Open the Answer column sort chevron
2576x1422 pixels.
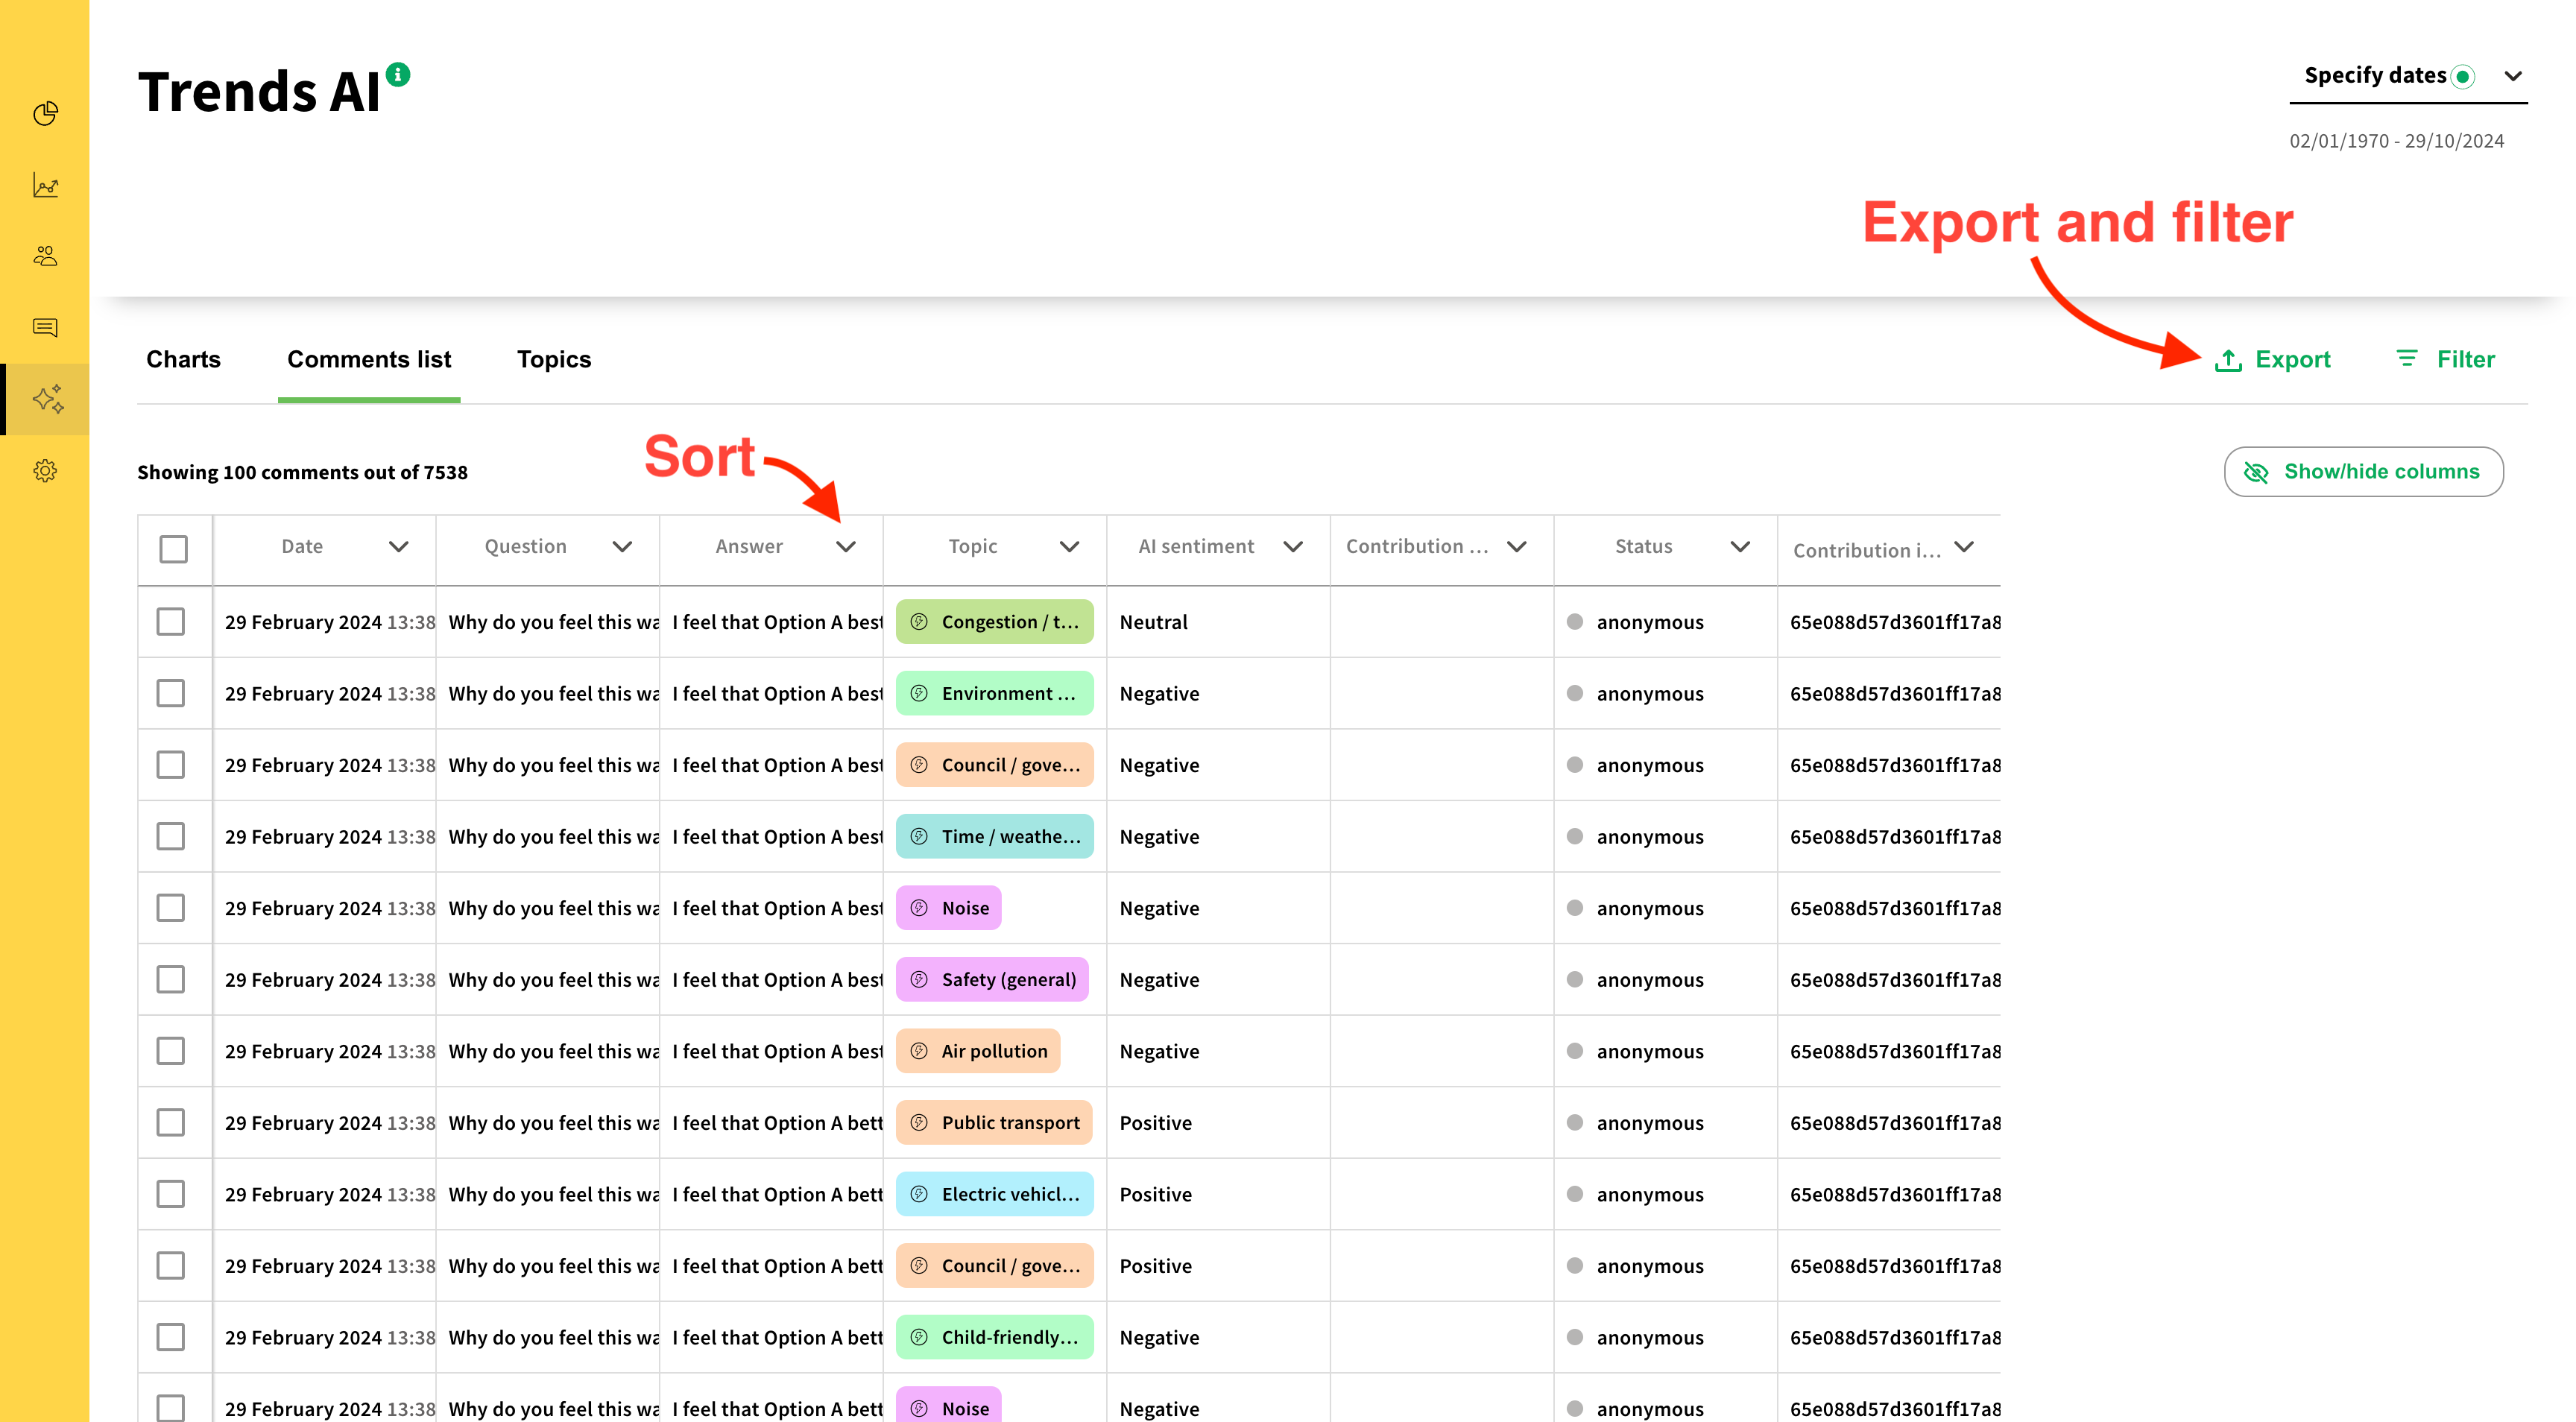[846, 546]
